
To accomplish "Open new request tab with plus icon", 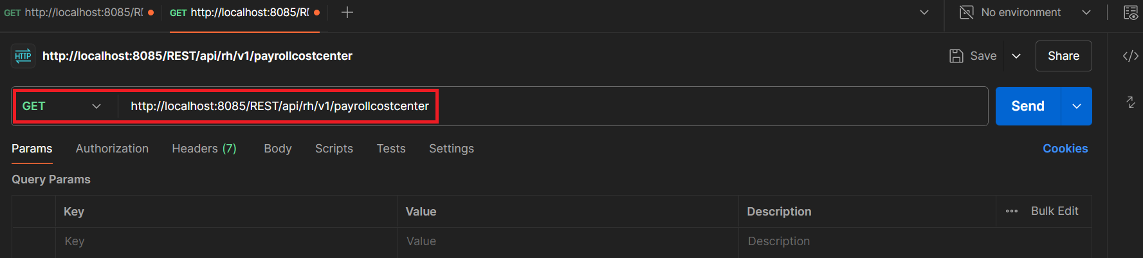I will coord(347,12).
